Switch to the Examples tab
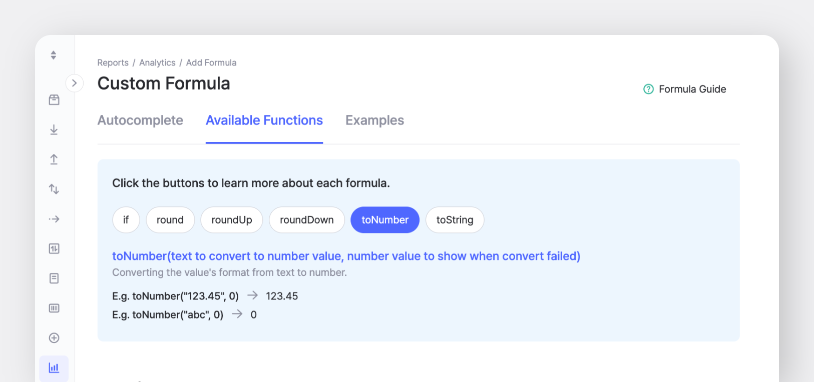 pos(374,120)
